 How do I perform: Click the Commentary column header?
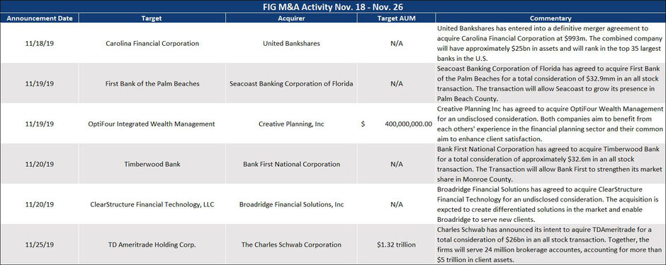(551, 18)
